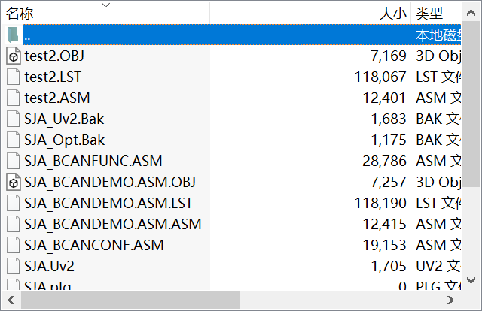
Task: Select the SJA_BCANCONF.ASM file name
Action: [x=93, y=245]
